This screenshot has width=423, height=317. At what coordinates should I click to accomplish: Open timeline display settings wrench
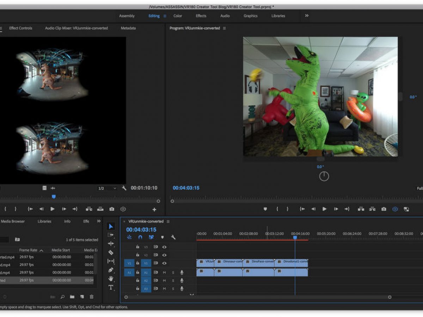click(173, 237)
